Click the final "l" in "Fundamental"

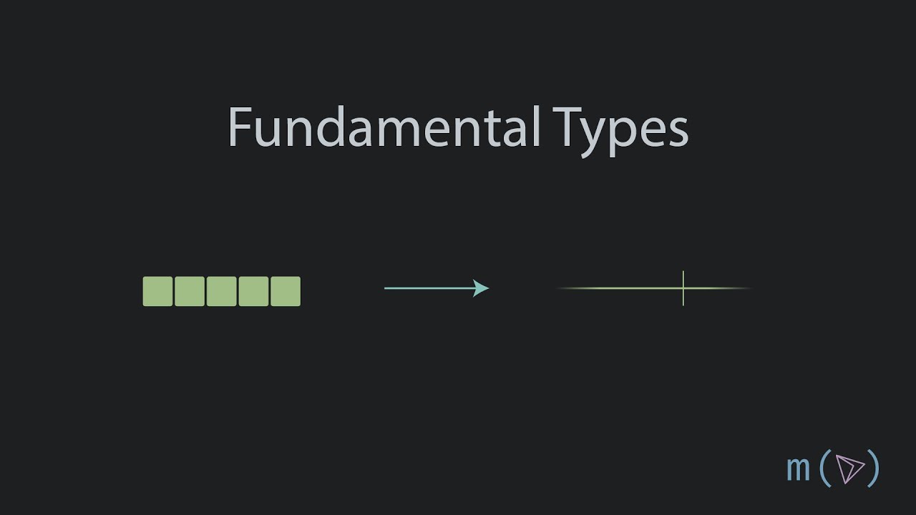[x=535, y=125]
